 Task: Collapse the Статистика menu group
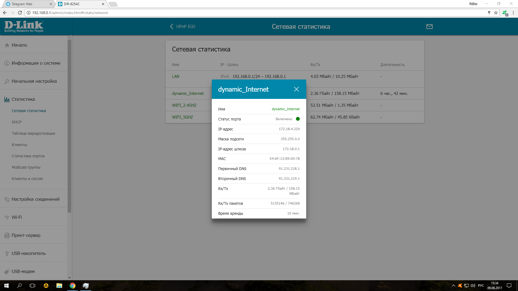coord(23,99)
